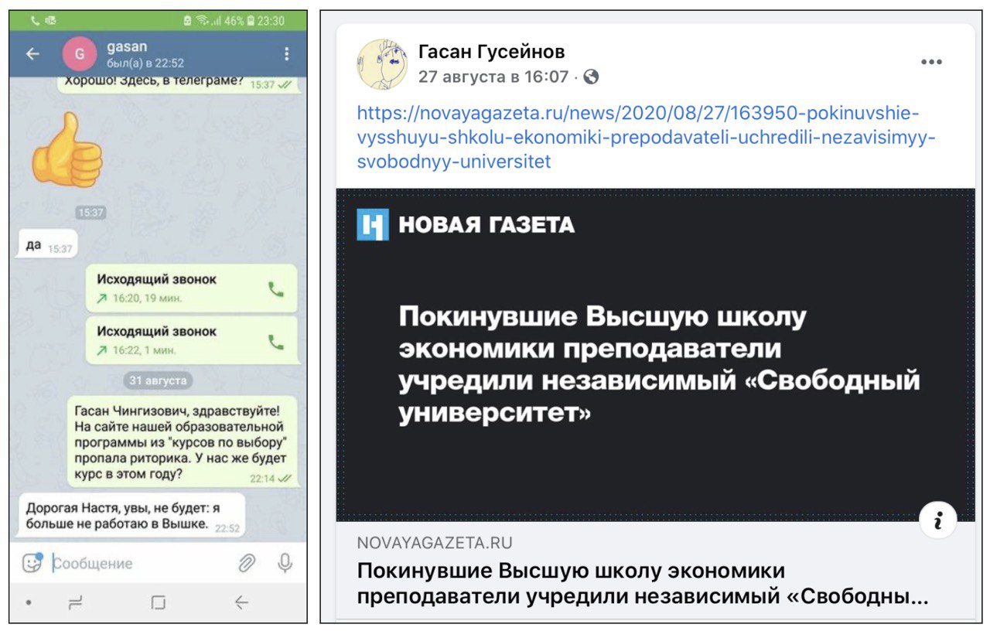Tap the microphone voice message icon
Viewport: 990px width, 631px height.
pyautogui.click(x=285, y=563)
